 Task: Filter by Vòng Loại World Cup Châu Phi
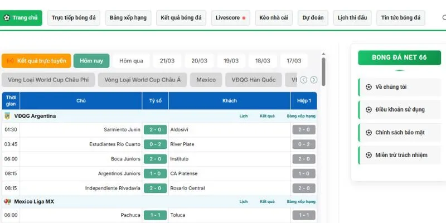click(x=48, y=80)
